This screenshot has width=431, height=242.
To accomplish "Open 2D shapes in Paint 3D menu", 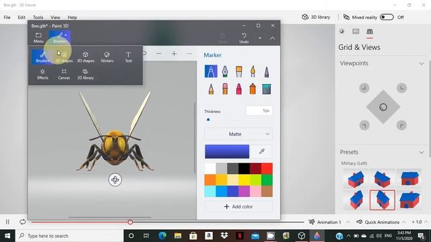I will click(x=64, y=56).
